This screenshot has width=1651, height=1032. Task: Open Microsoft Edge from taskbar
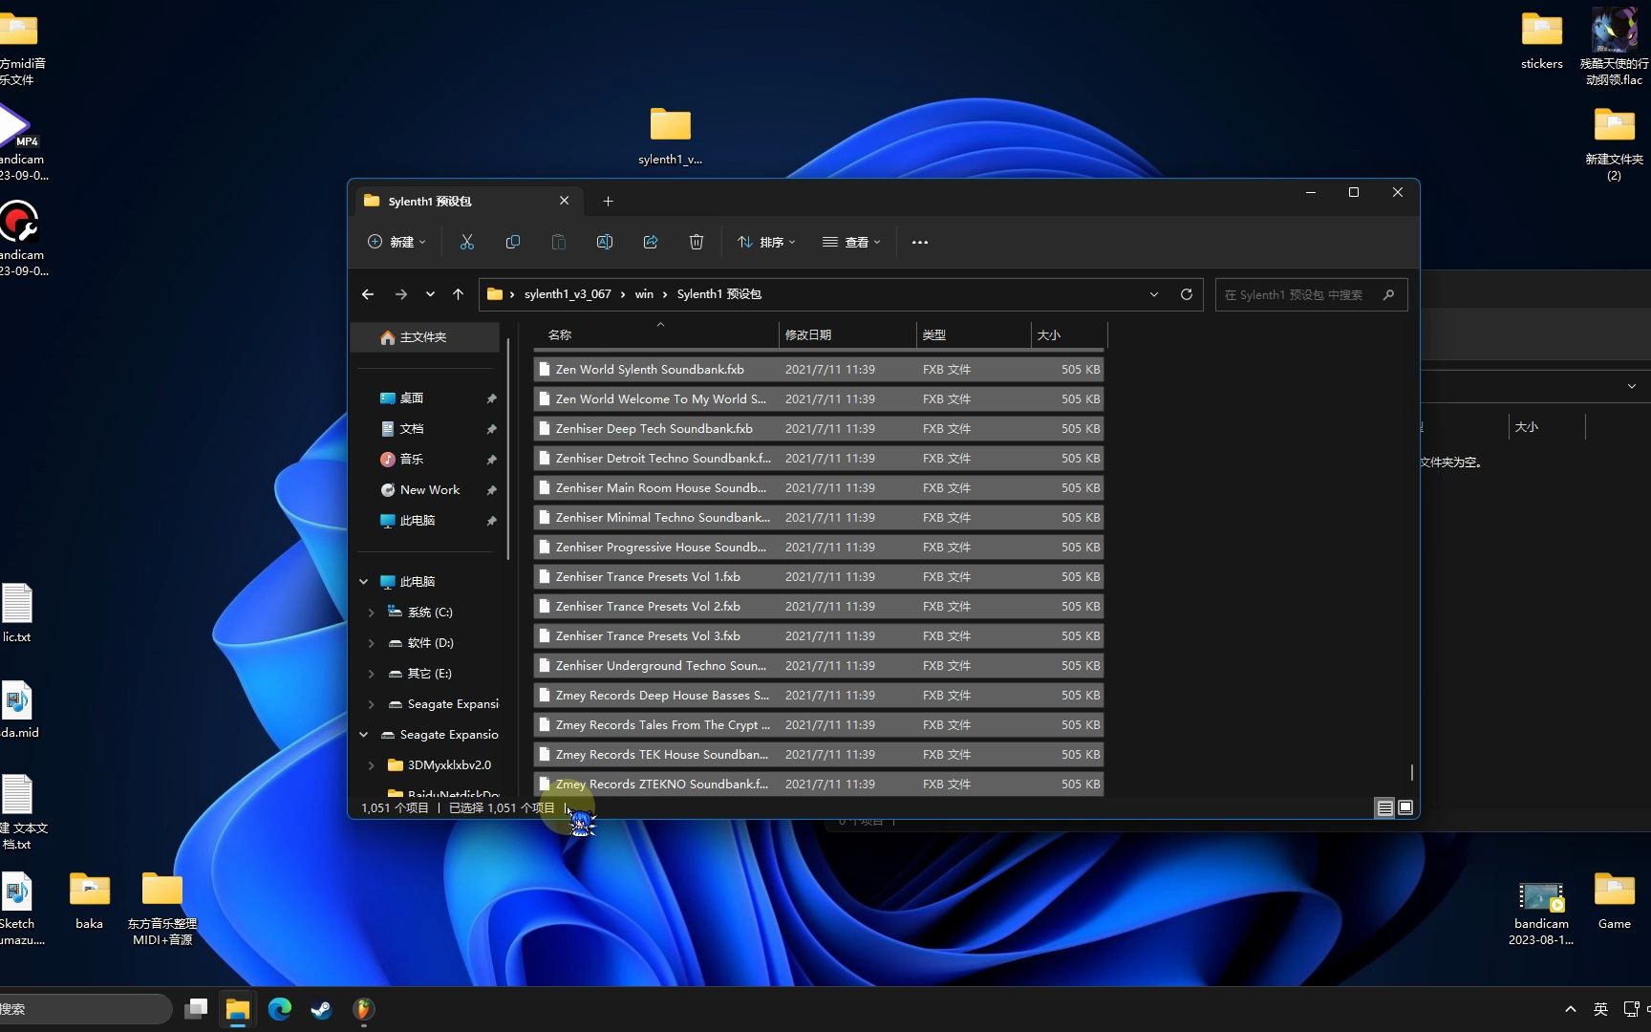279,1009
